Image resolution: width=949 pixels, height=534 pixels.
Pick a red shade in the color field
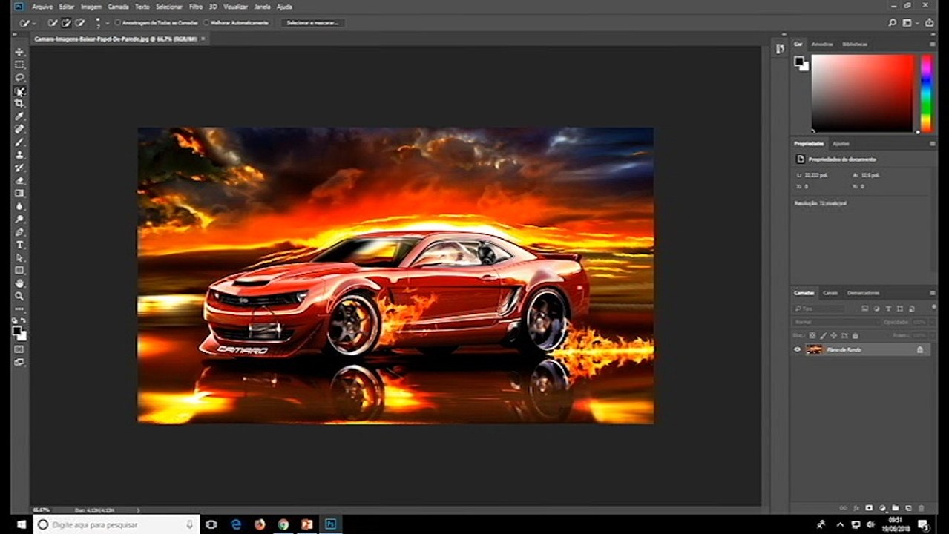point(863,93)
